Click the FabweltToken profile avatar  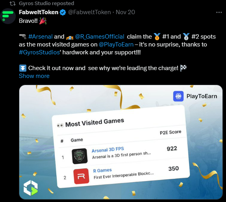coord(8,16)
